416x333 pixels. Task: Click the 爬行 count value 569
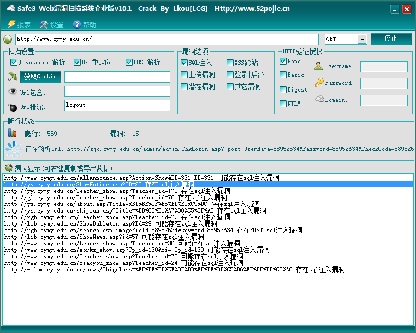tap(52, 134)
